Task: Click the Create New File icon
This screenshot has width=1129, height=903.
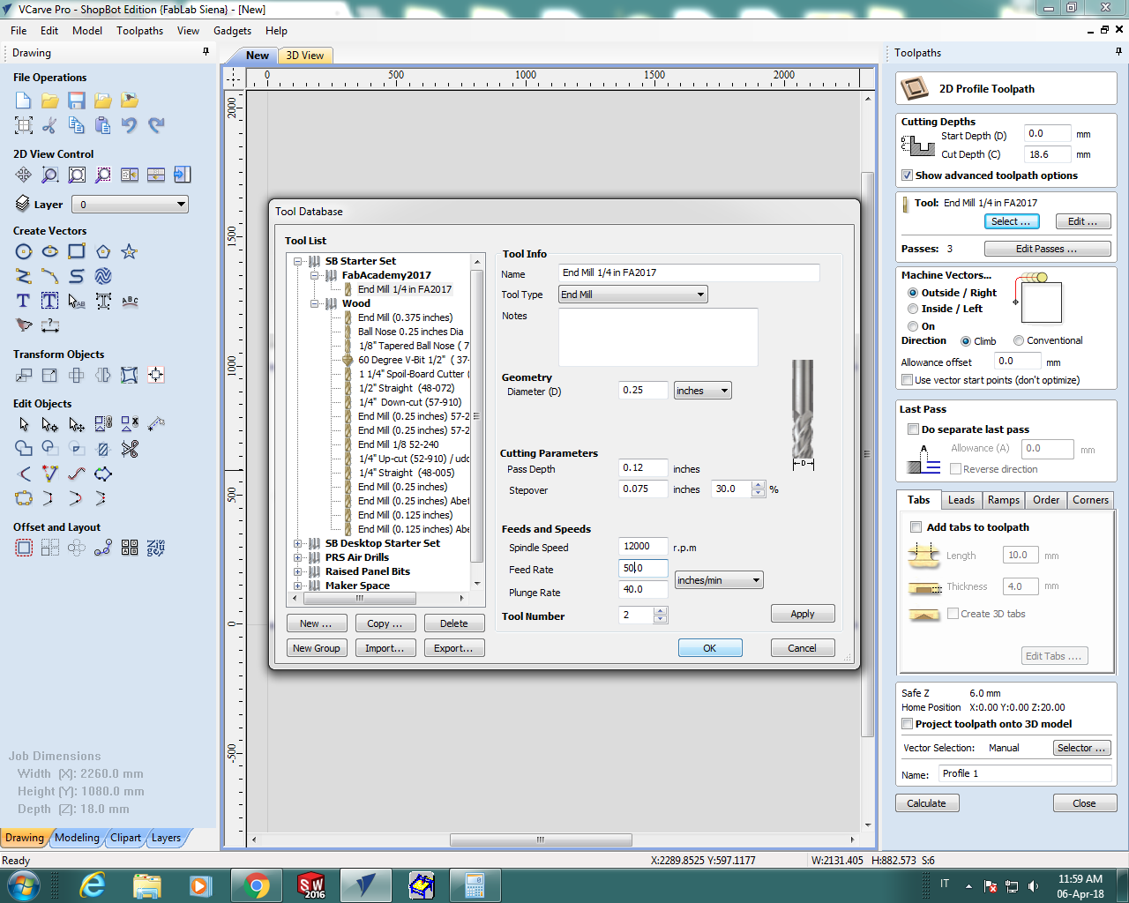Action: pyautogui.click(x=24, y=101)
